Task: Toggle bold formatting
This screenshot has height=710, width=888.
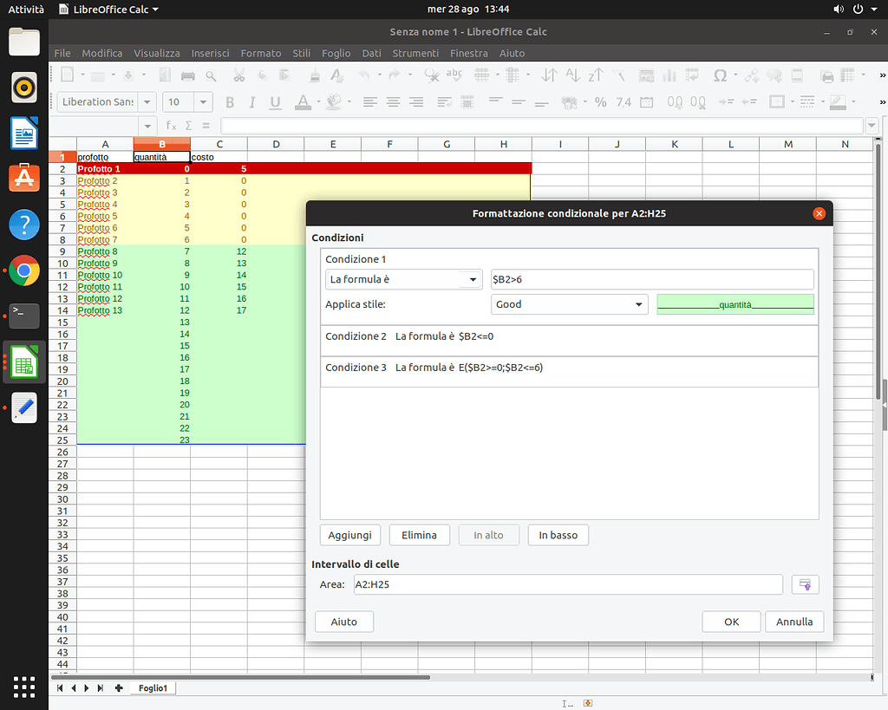Action: 229,102
